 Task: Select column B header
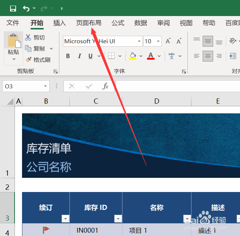46,101
